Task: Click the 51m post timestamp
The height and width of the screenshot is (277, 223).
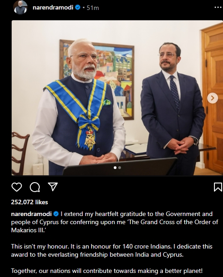Action: coord(93,8)
